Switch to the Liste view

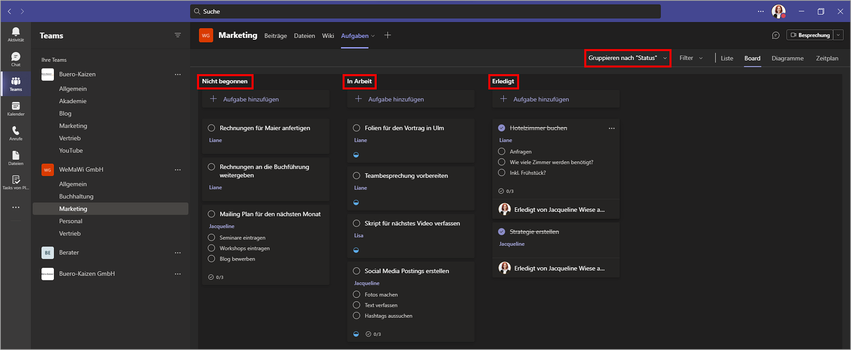tap(727, 58)
